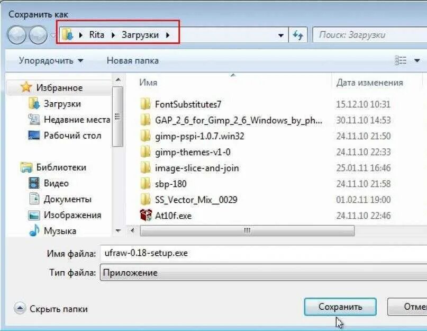Click the Сохранить button

click(x=340, y=307)
